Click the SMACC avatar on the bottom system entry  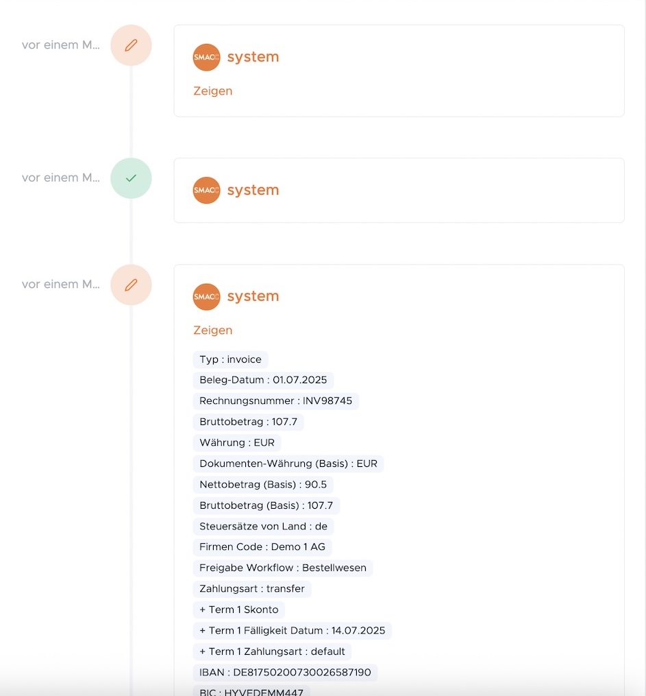click(x=206, y=296)
